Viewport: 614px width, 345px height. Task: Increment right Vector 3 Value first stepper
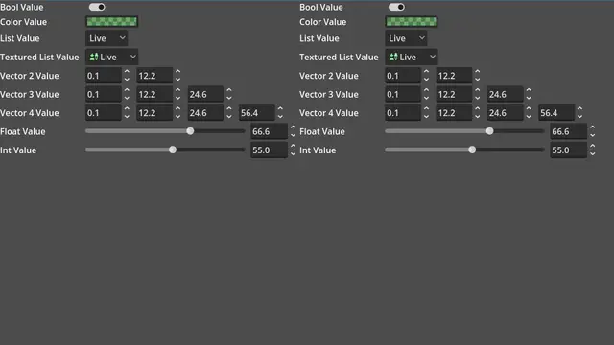coord(426,90)
